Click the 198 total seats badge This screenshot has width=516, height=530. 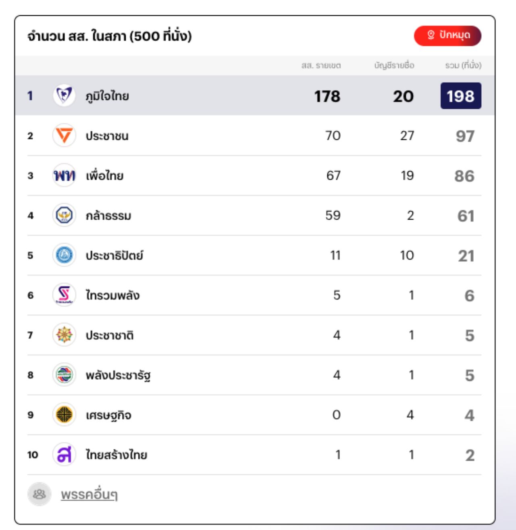(x=460, y=96)
